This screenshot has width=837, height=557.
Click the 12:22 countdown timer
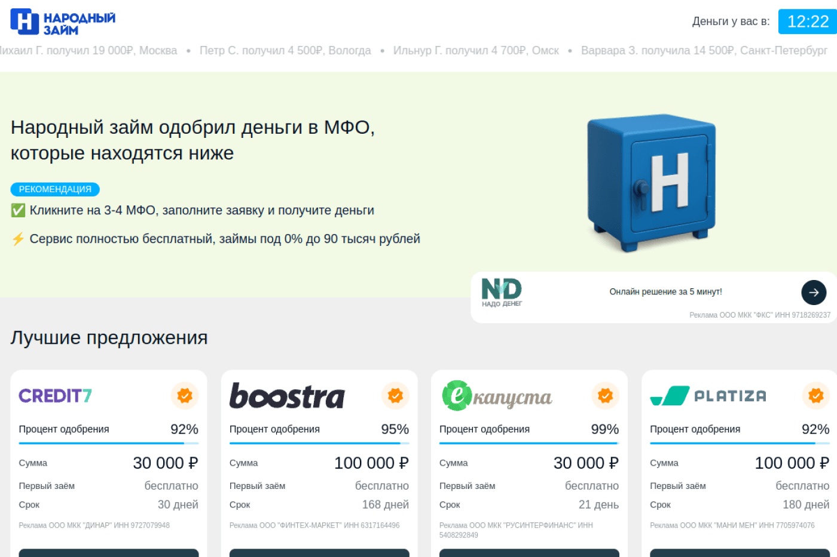(808, 21)
